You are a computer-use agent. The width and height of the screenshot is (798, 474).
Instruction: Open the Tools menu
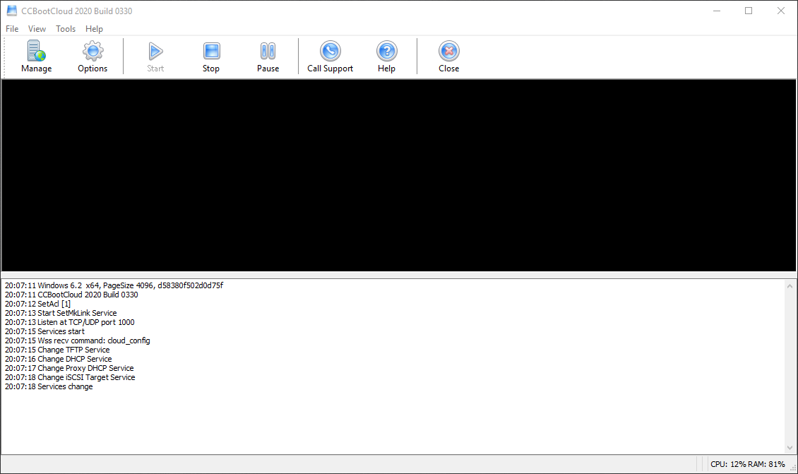(x=66, y=29)
